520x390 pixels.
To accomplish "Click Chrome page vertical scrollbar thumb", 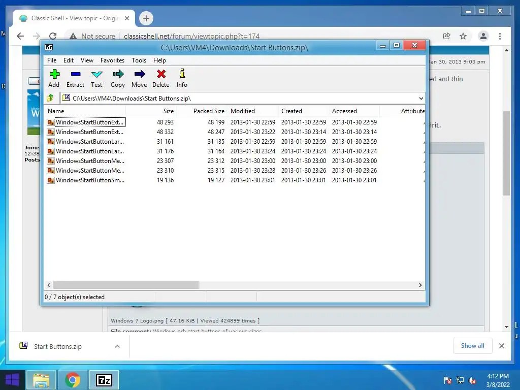I will (x=506, y=153).
